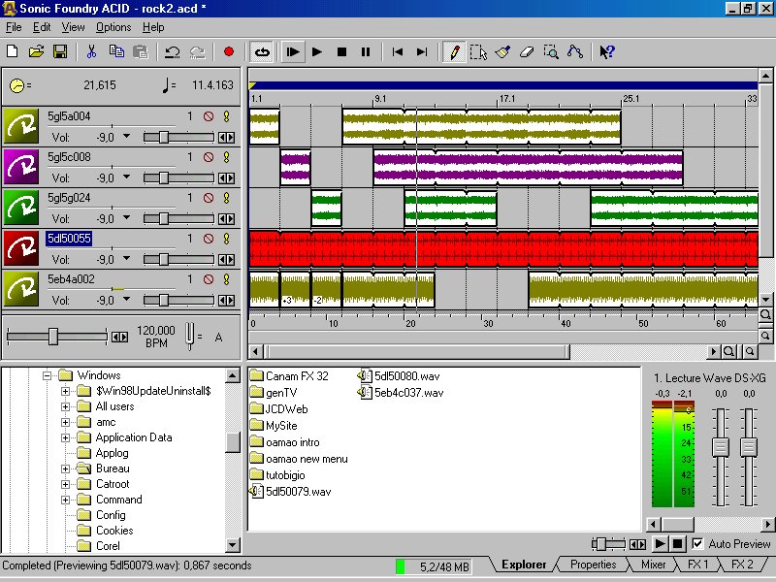Click the Cut scissors icon

pos(92,51)
